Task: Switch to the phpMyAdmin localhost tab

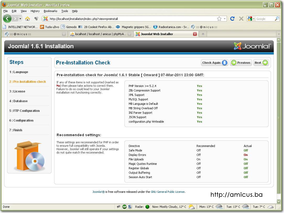Action: coord(101,34)
